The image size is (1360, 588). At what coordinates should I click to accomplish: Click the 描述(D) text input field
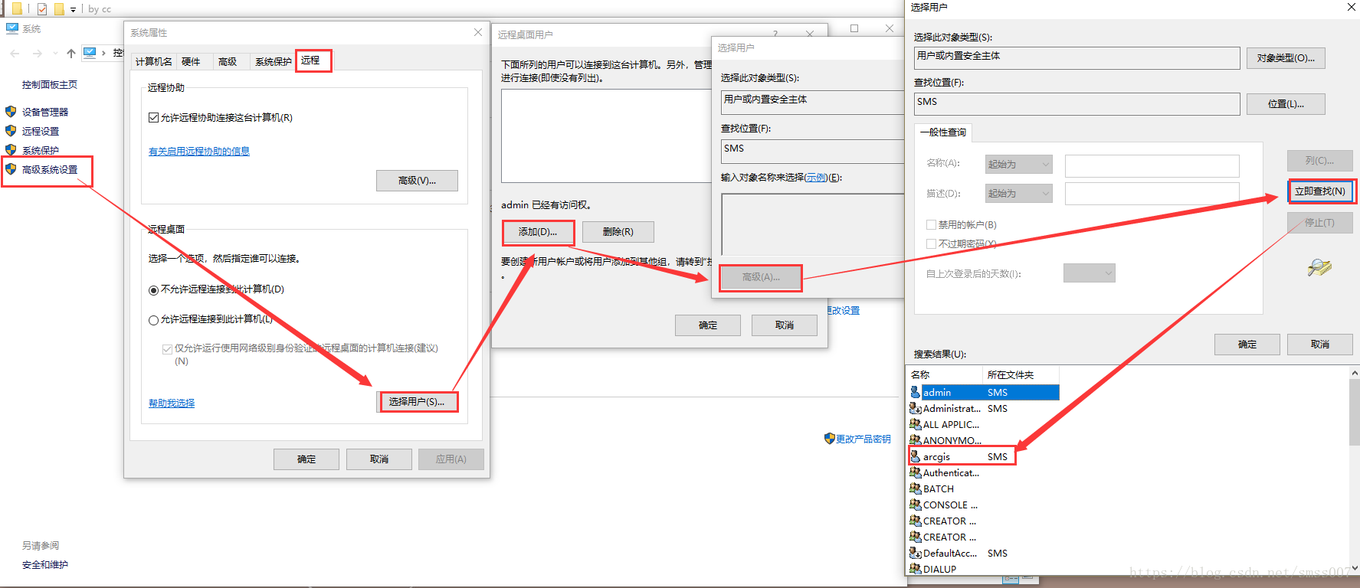1152,193
